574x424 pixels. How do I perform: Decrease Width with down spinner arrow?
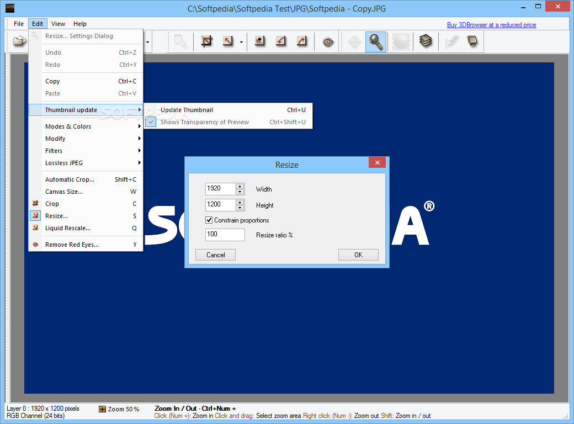coord(240,192)
